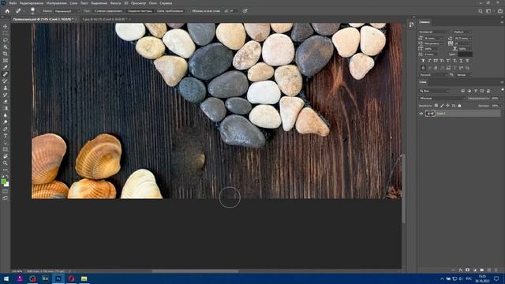This screenshot has width=505, height=284.
Task: Open the Редактирование menu
Action: coord(32,3)
